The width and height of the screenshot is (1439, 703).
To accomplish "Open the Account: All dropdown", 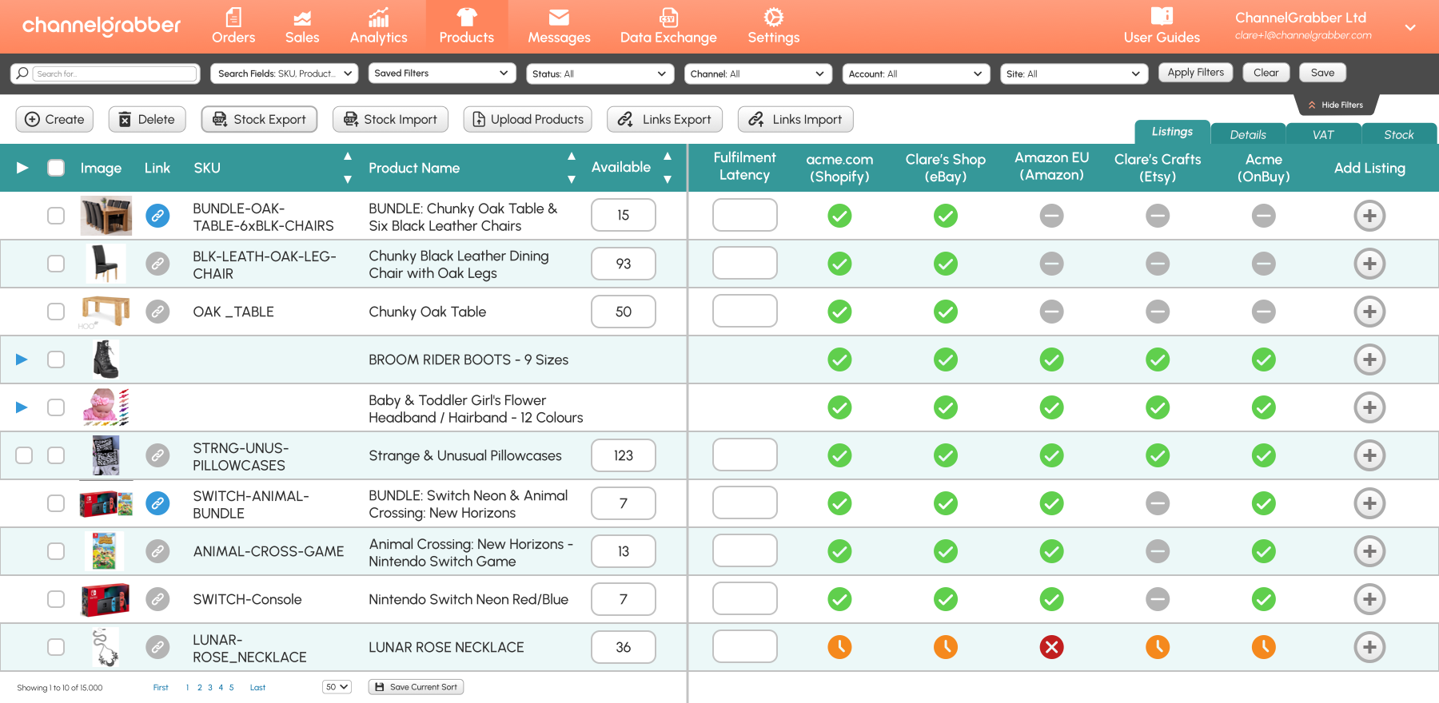I will pos(916,73).
